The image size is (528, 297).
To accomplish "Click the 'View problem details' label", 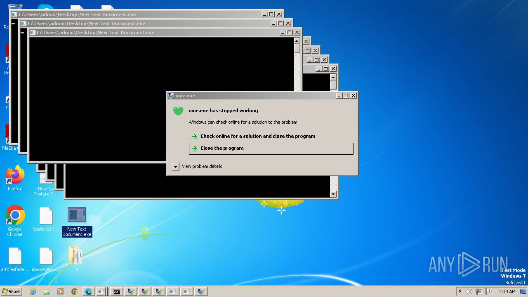I will coord(202,166).
